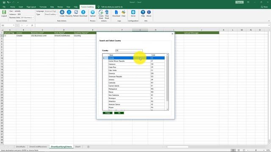
Task: Select the DirectQualifyingCriteria sheet tab
Action: [61, 147]
